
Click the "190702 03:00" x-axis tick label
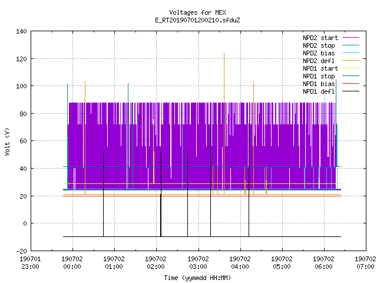[x=198, y=263]
